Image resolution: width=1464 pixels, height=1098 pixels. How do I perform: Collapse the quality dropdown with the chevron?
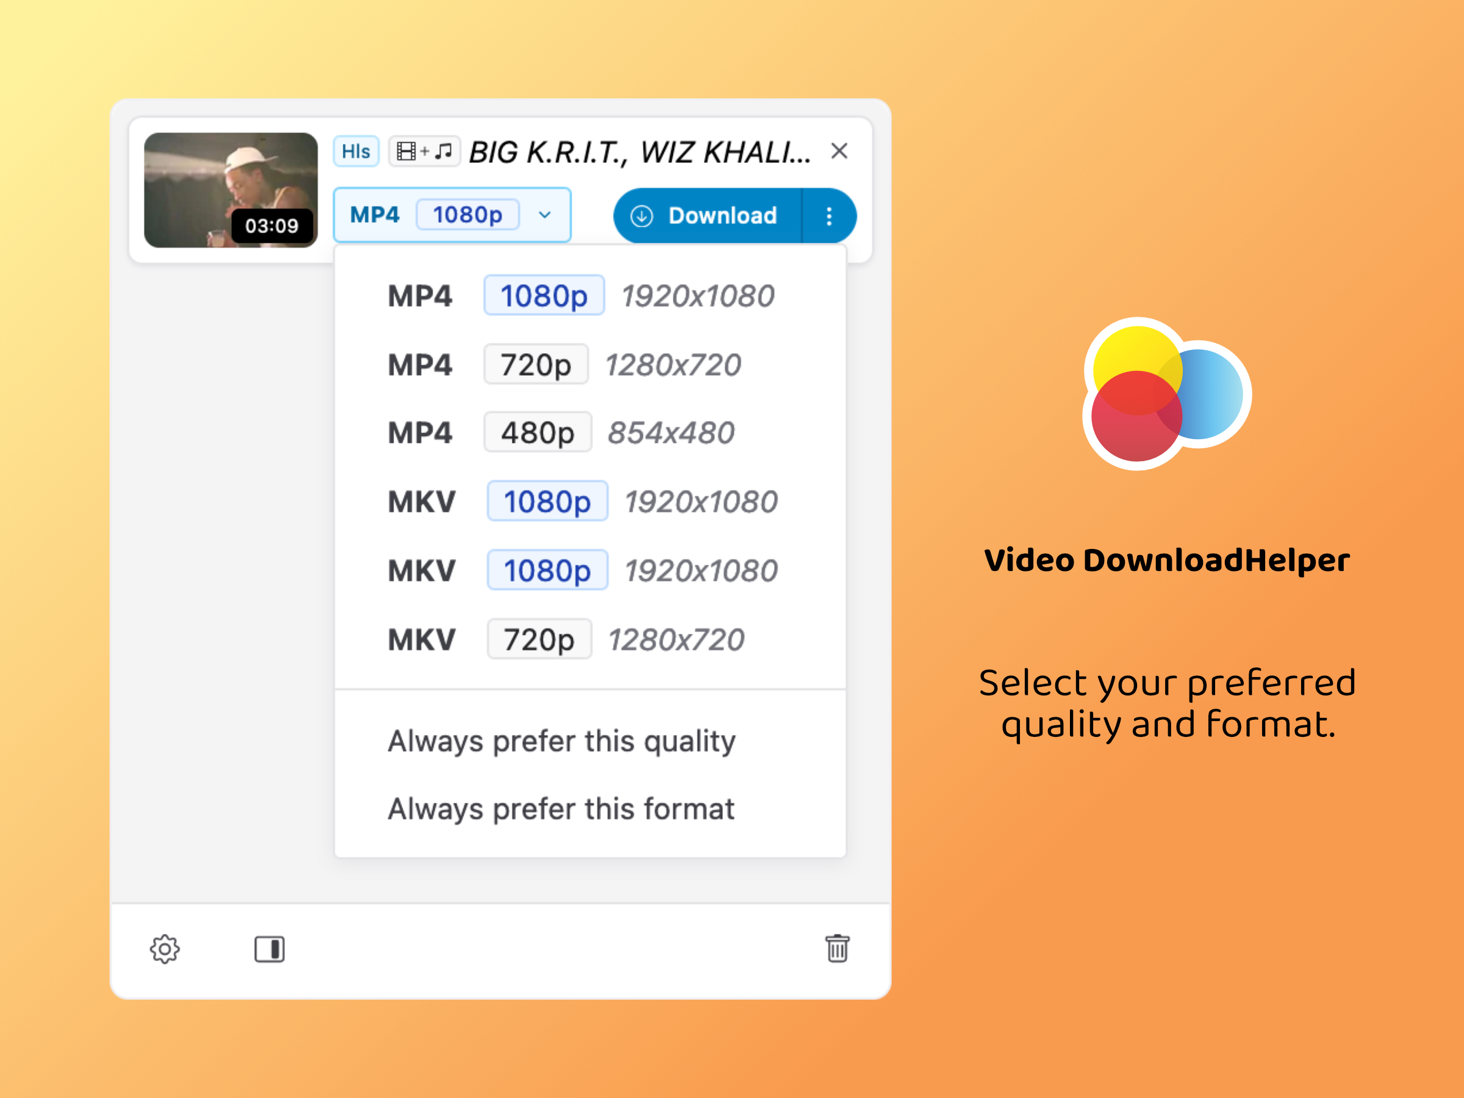click(545, 215)
